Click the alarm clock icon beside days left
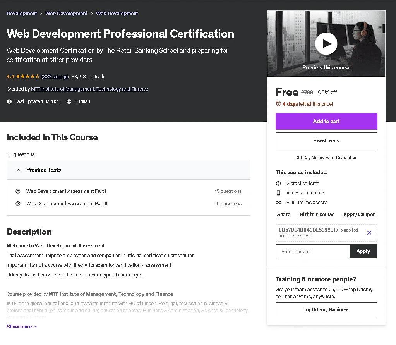396x345 pixels. tap(278, 104)
